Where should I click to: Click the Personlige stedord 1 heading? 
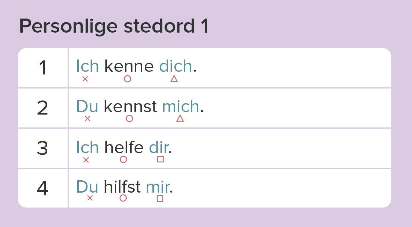[x=114, y=26]
